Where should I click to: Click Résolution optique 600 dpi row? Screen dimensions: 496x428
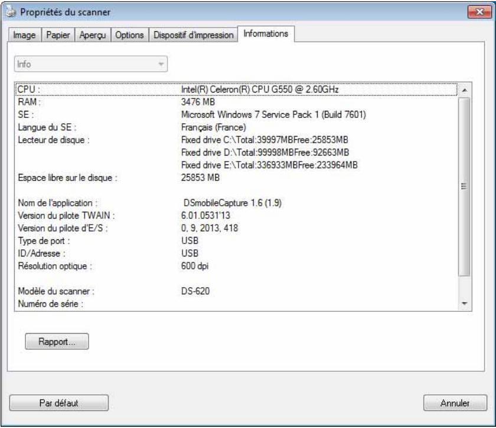coord(236,266)
